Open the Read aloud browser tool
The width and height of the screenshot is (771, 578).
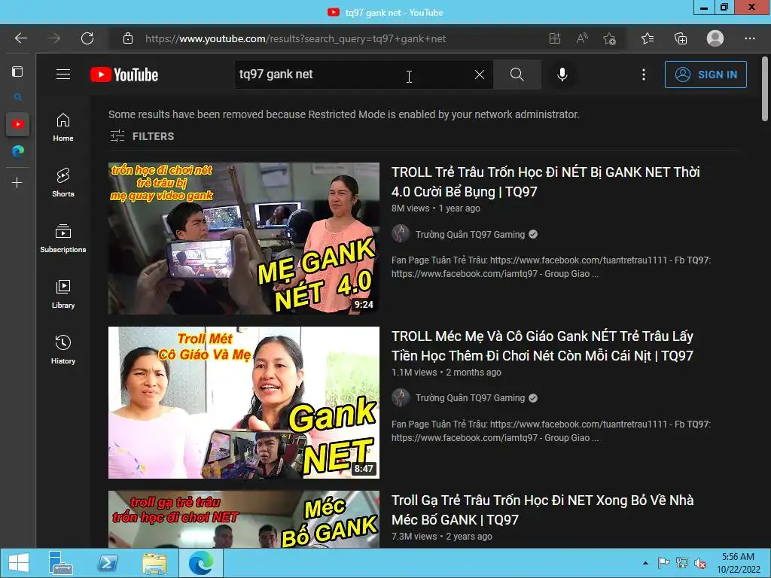tap(582, 38)
